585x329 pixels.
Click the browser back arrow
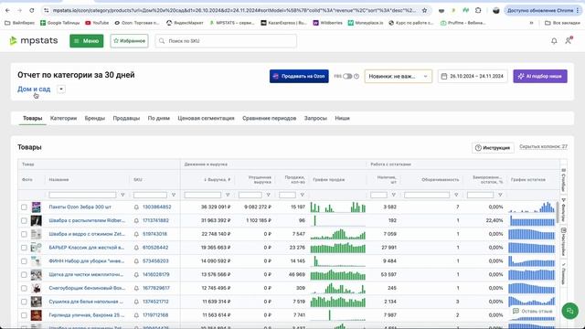pos(8,10)
